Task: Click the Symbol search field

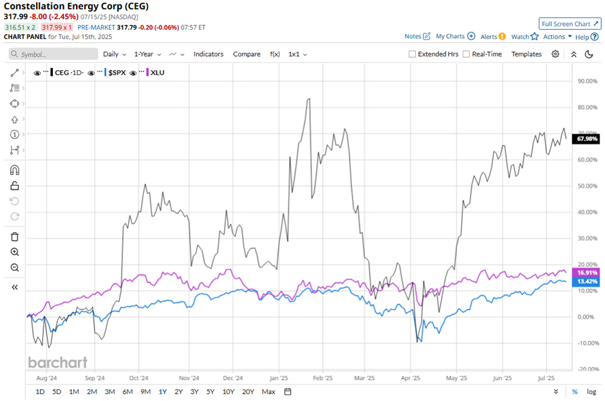Action: (x=53, y=54)
